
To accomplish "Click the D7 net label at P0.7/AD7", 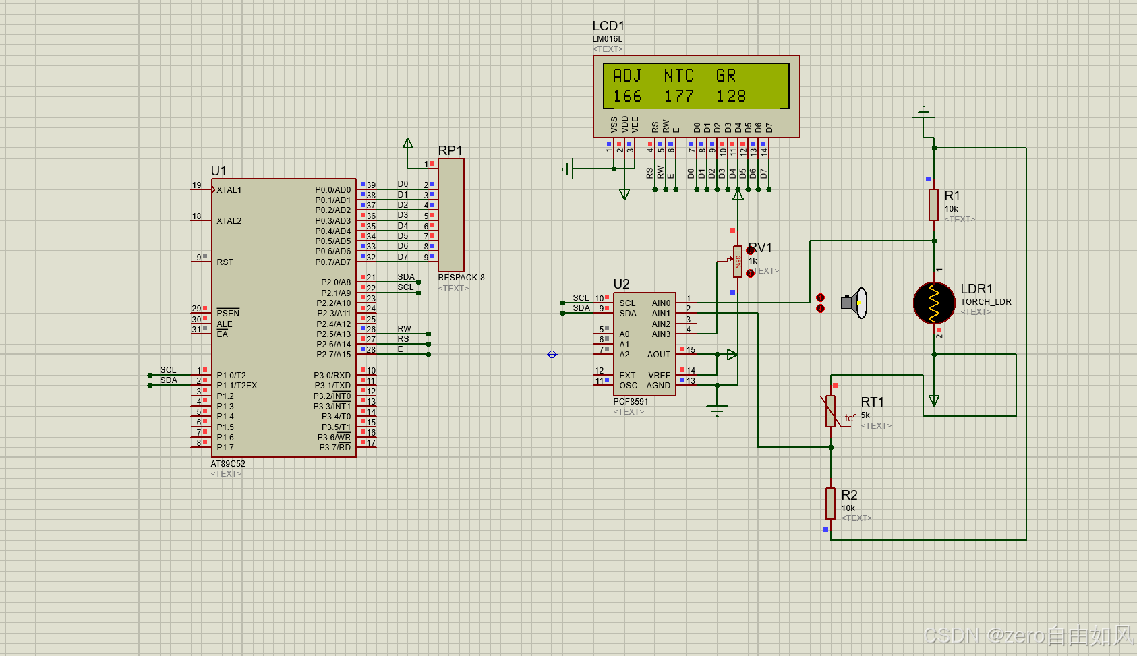I will pyautogui.click(x=403, y=257).
